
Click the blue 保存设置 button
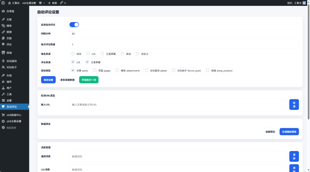pos(48,80)
